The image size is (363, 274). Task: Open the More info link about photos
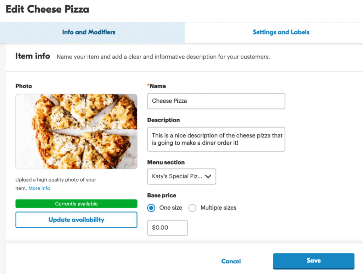(x=39, y=188)
